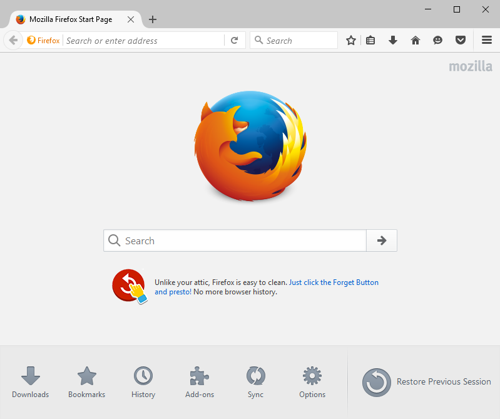Open a new tab with plus button
The height and width of the screenshot is (419, 500).
[153, 19]
